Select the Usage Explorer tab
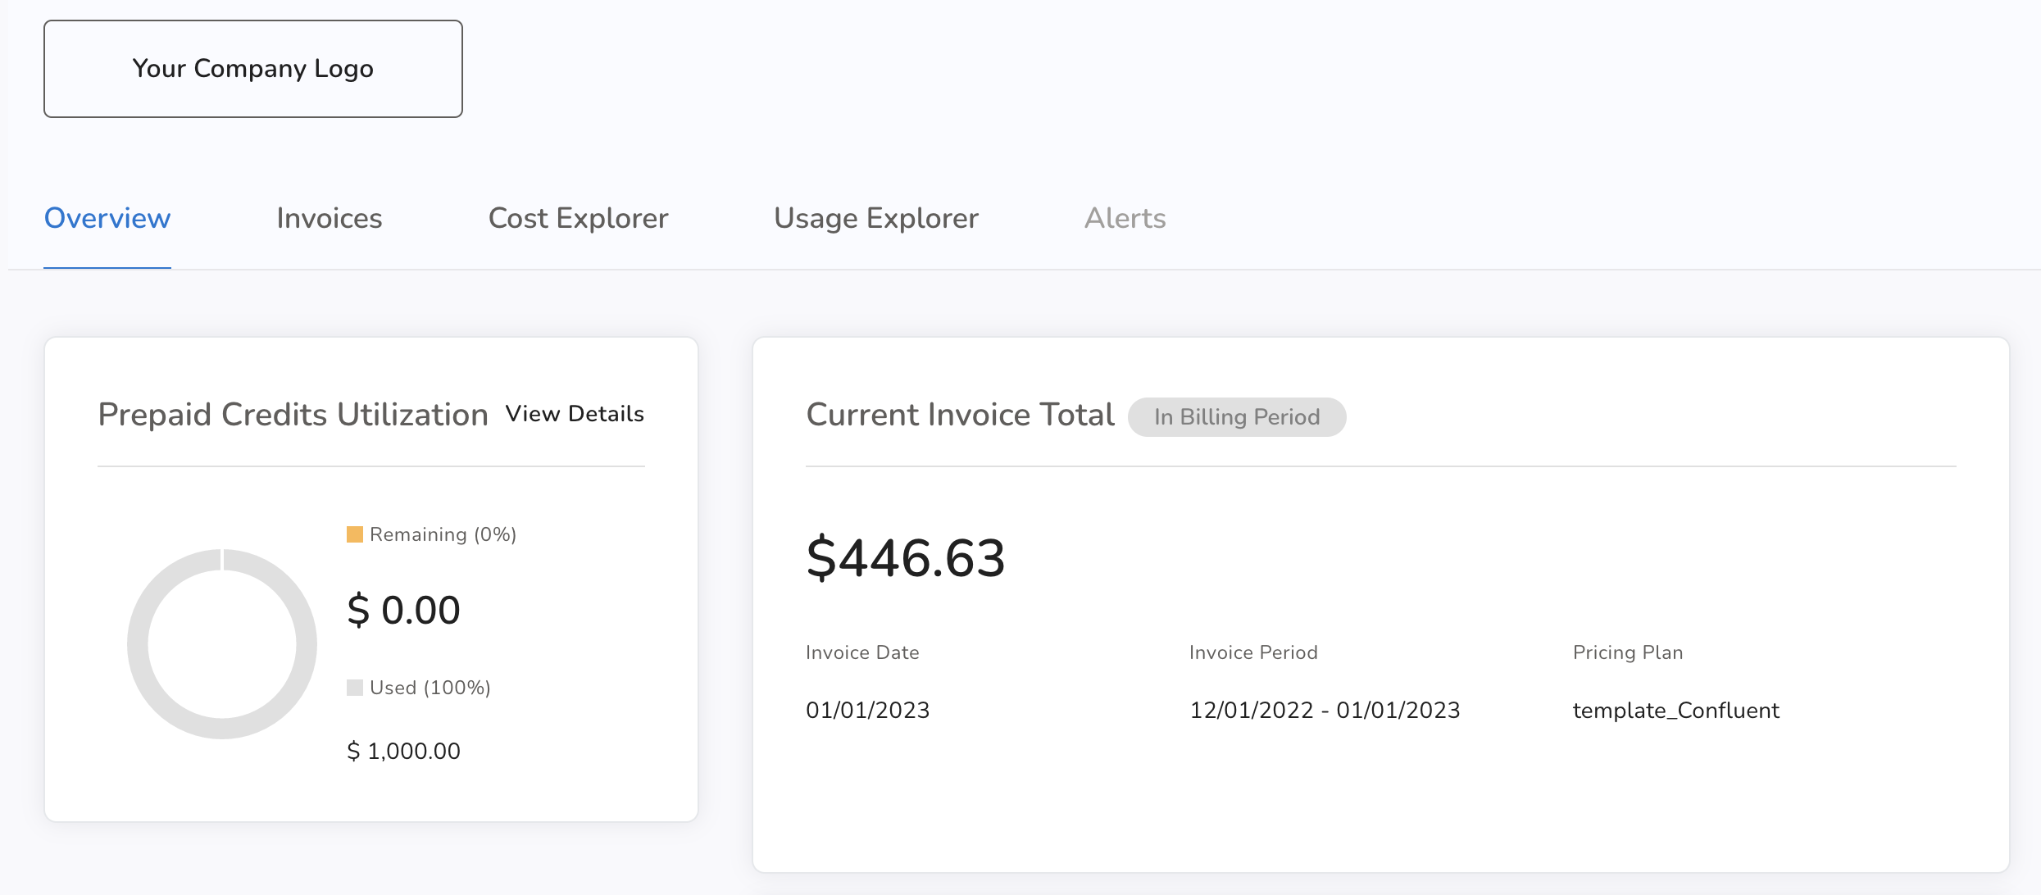 pos(875,218)
